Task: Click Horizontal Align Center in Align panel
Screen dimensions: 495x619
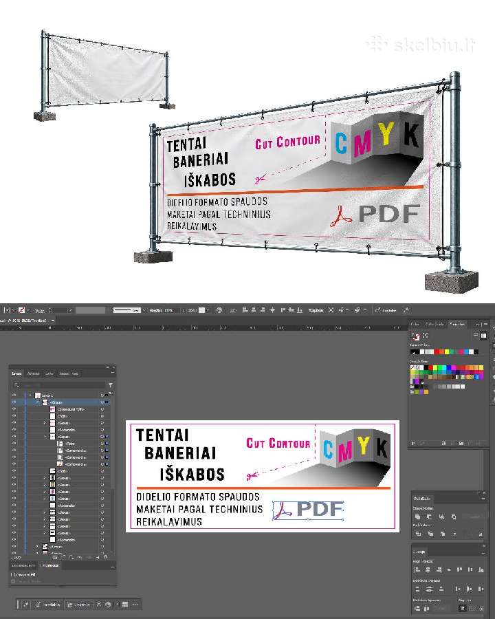Action: (428, 569)
